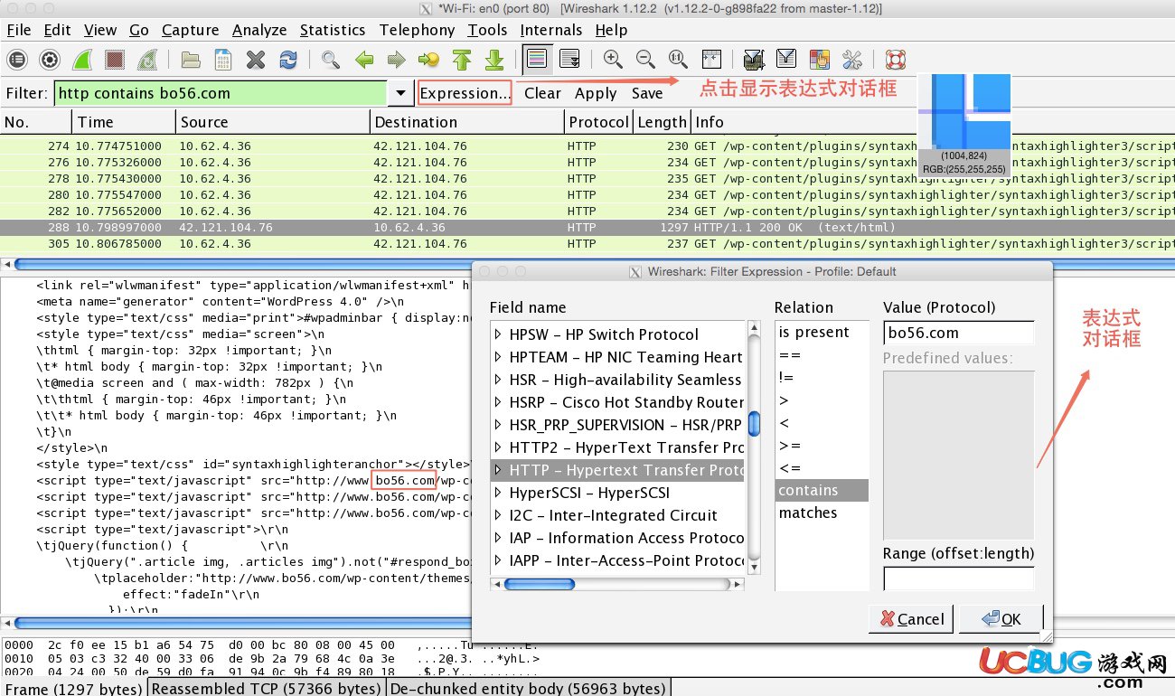Go back in packet history arrow
Viewport: 1175px width, 696px height.
click(364, 60)
